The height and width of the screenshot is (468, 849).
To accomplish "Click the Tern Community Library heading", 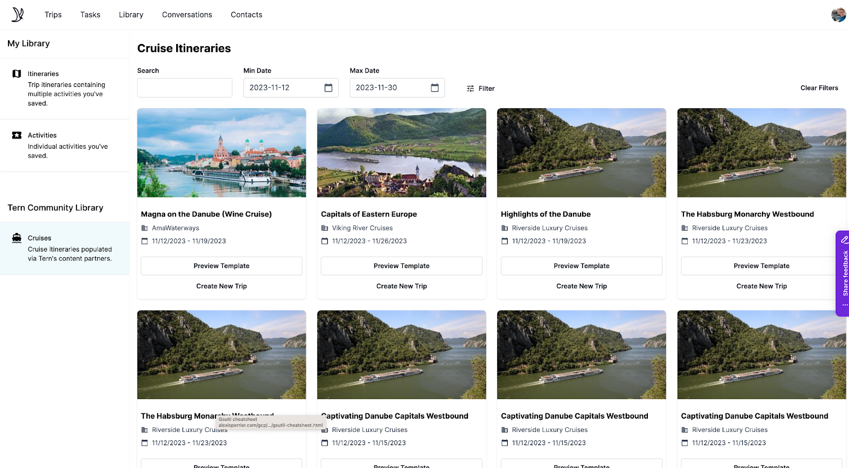I will tap(55, 207).
